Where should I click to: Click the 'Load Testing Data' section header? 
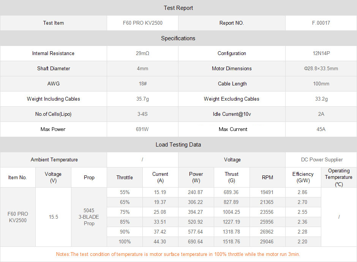click(178, 145)
